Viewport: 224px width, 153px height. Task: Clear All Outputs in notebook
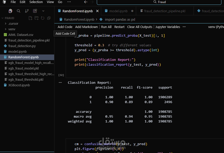coord(139,27)
